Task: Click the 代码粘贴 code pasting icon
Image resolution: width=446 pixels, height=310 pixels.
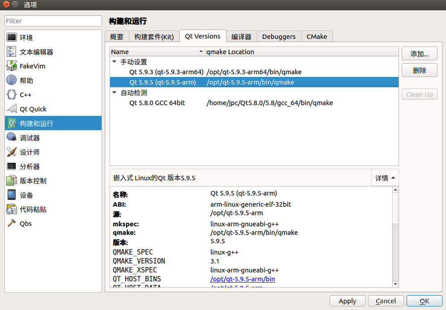Action: click(x=12, y=209)
